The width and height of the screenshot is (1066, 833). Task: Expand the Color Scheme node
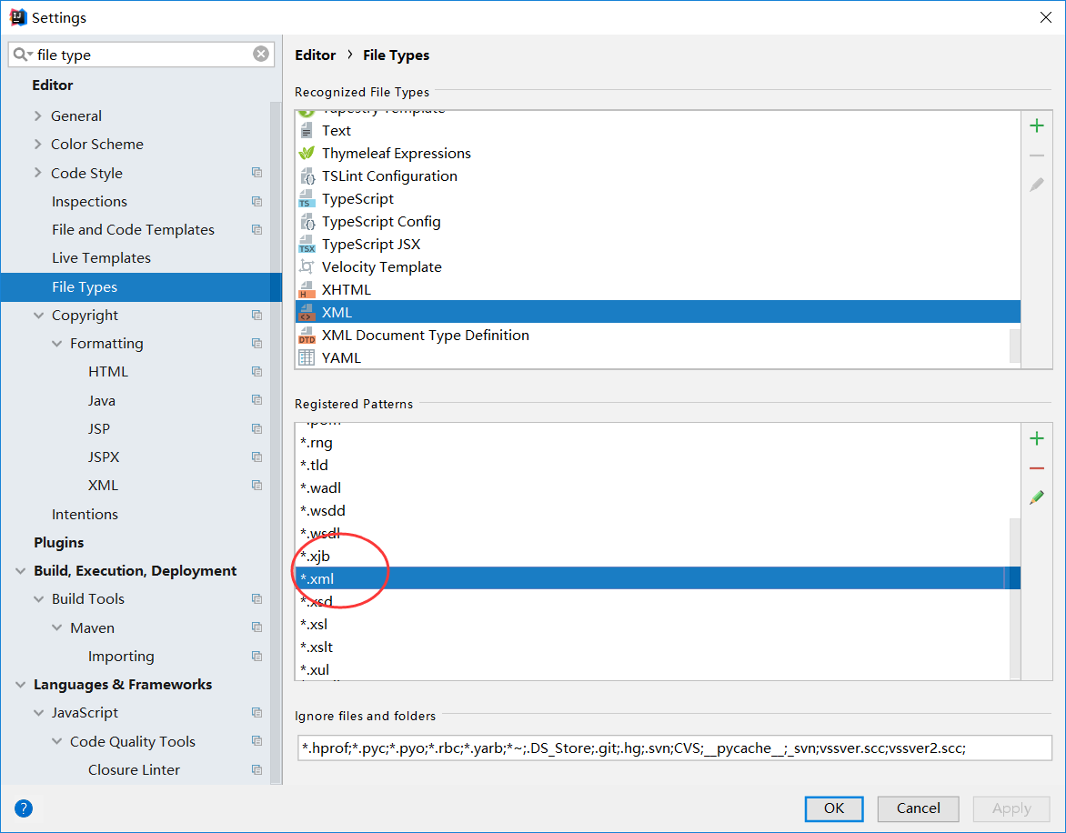pyautogui.click(x=38, y=144)
